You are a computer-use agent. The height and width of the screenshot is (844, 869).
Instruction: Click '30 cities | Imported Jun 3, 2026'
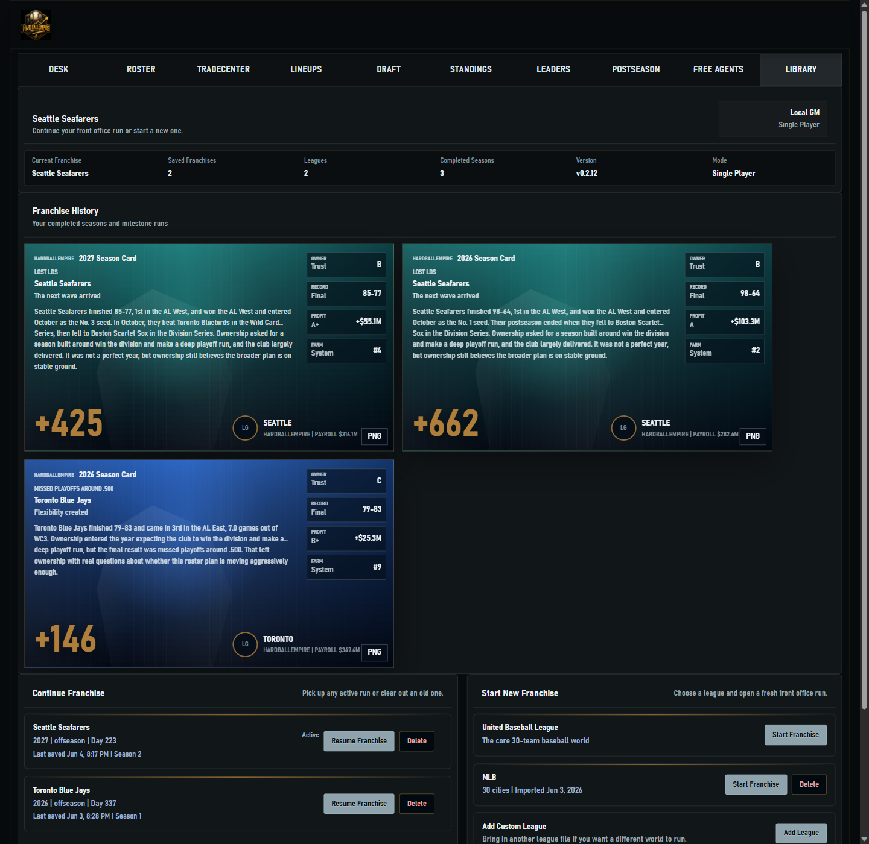[x=532, y=790]
